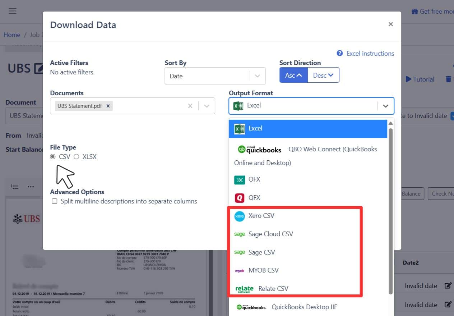Choose QBO Web Connect QuickBooks option
The height and width of the screenshot is (316, 454).
pyautogui.click(x=308, y=156)
